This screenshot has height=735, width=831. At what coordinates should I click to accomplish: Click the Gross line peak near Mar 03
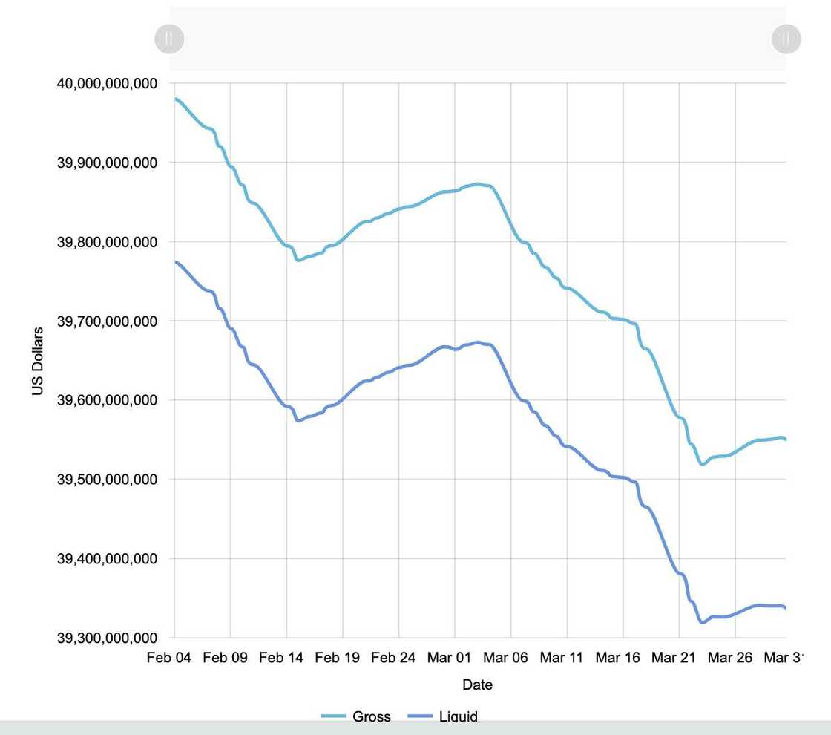(478, 183)
